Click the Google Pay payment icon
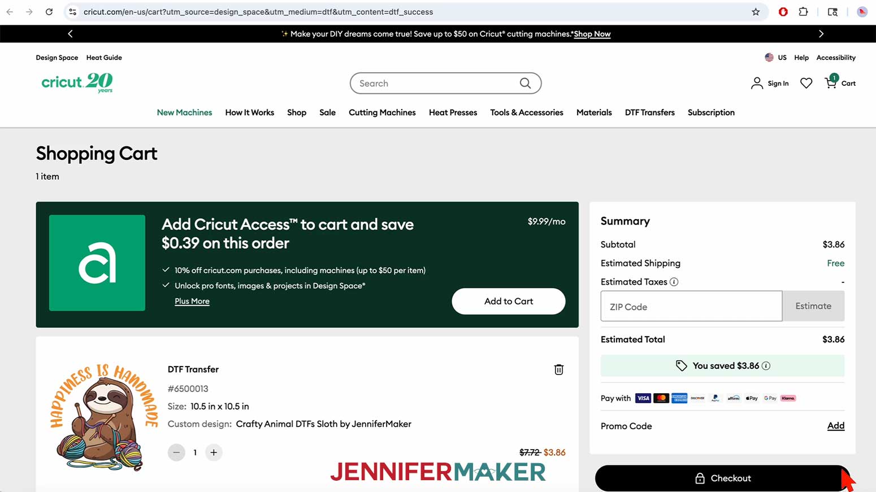The height and width of the screenshot is (492, 876). coord(770,398)
